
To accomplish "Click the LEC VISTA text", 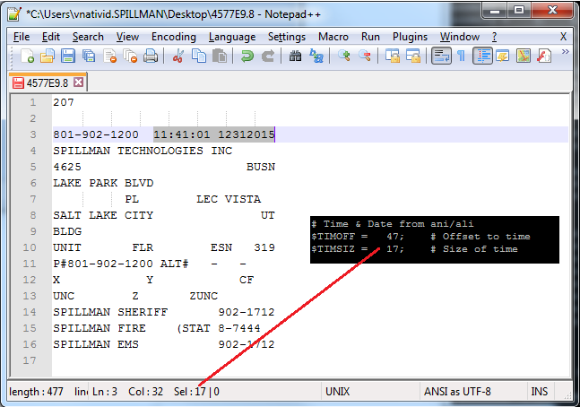I will (x=229, y=199).
